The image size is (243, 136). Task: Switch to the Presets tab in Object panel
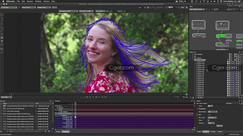[x=213, y=132]
